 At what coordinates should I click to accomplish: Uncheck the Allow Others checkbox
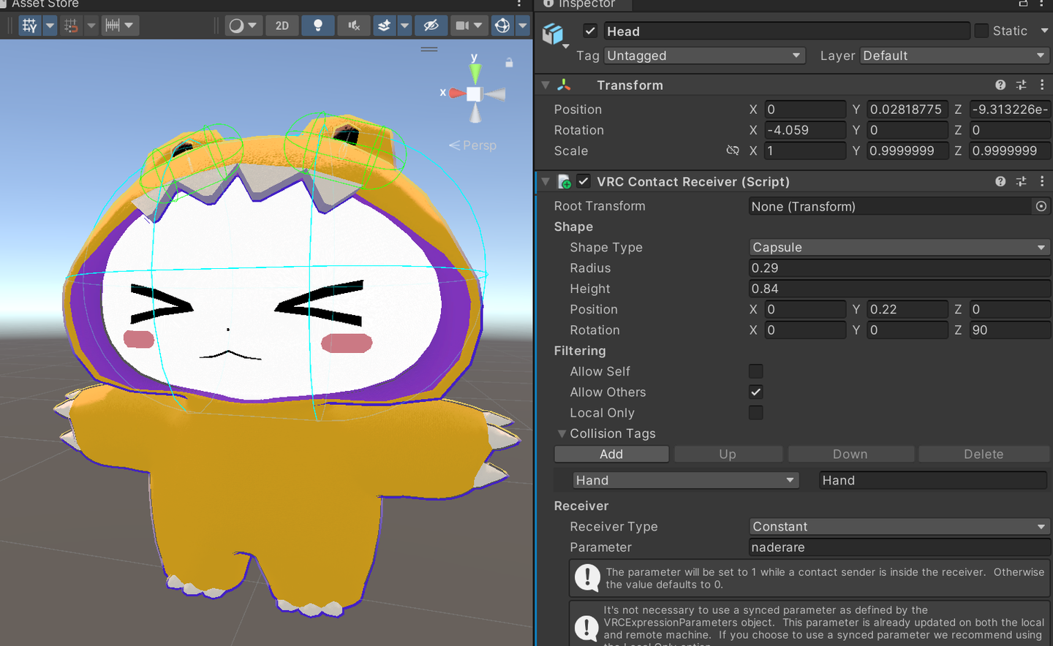(x=756, y=392)
